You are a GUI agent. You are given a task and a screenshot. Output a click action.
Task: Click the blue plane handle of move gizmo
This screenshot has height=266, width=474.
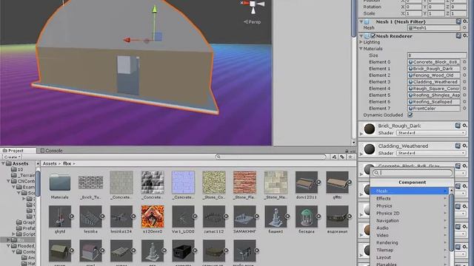158,37
